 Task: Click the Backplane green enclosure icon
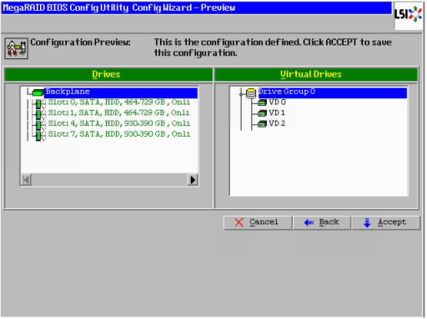(x=38, y=92)
